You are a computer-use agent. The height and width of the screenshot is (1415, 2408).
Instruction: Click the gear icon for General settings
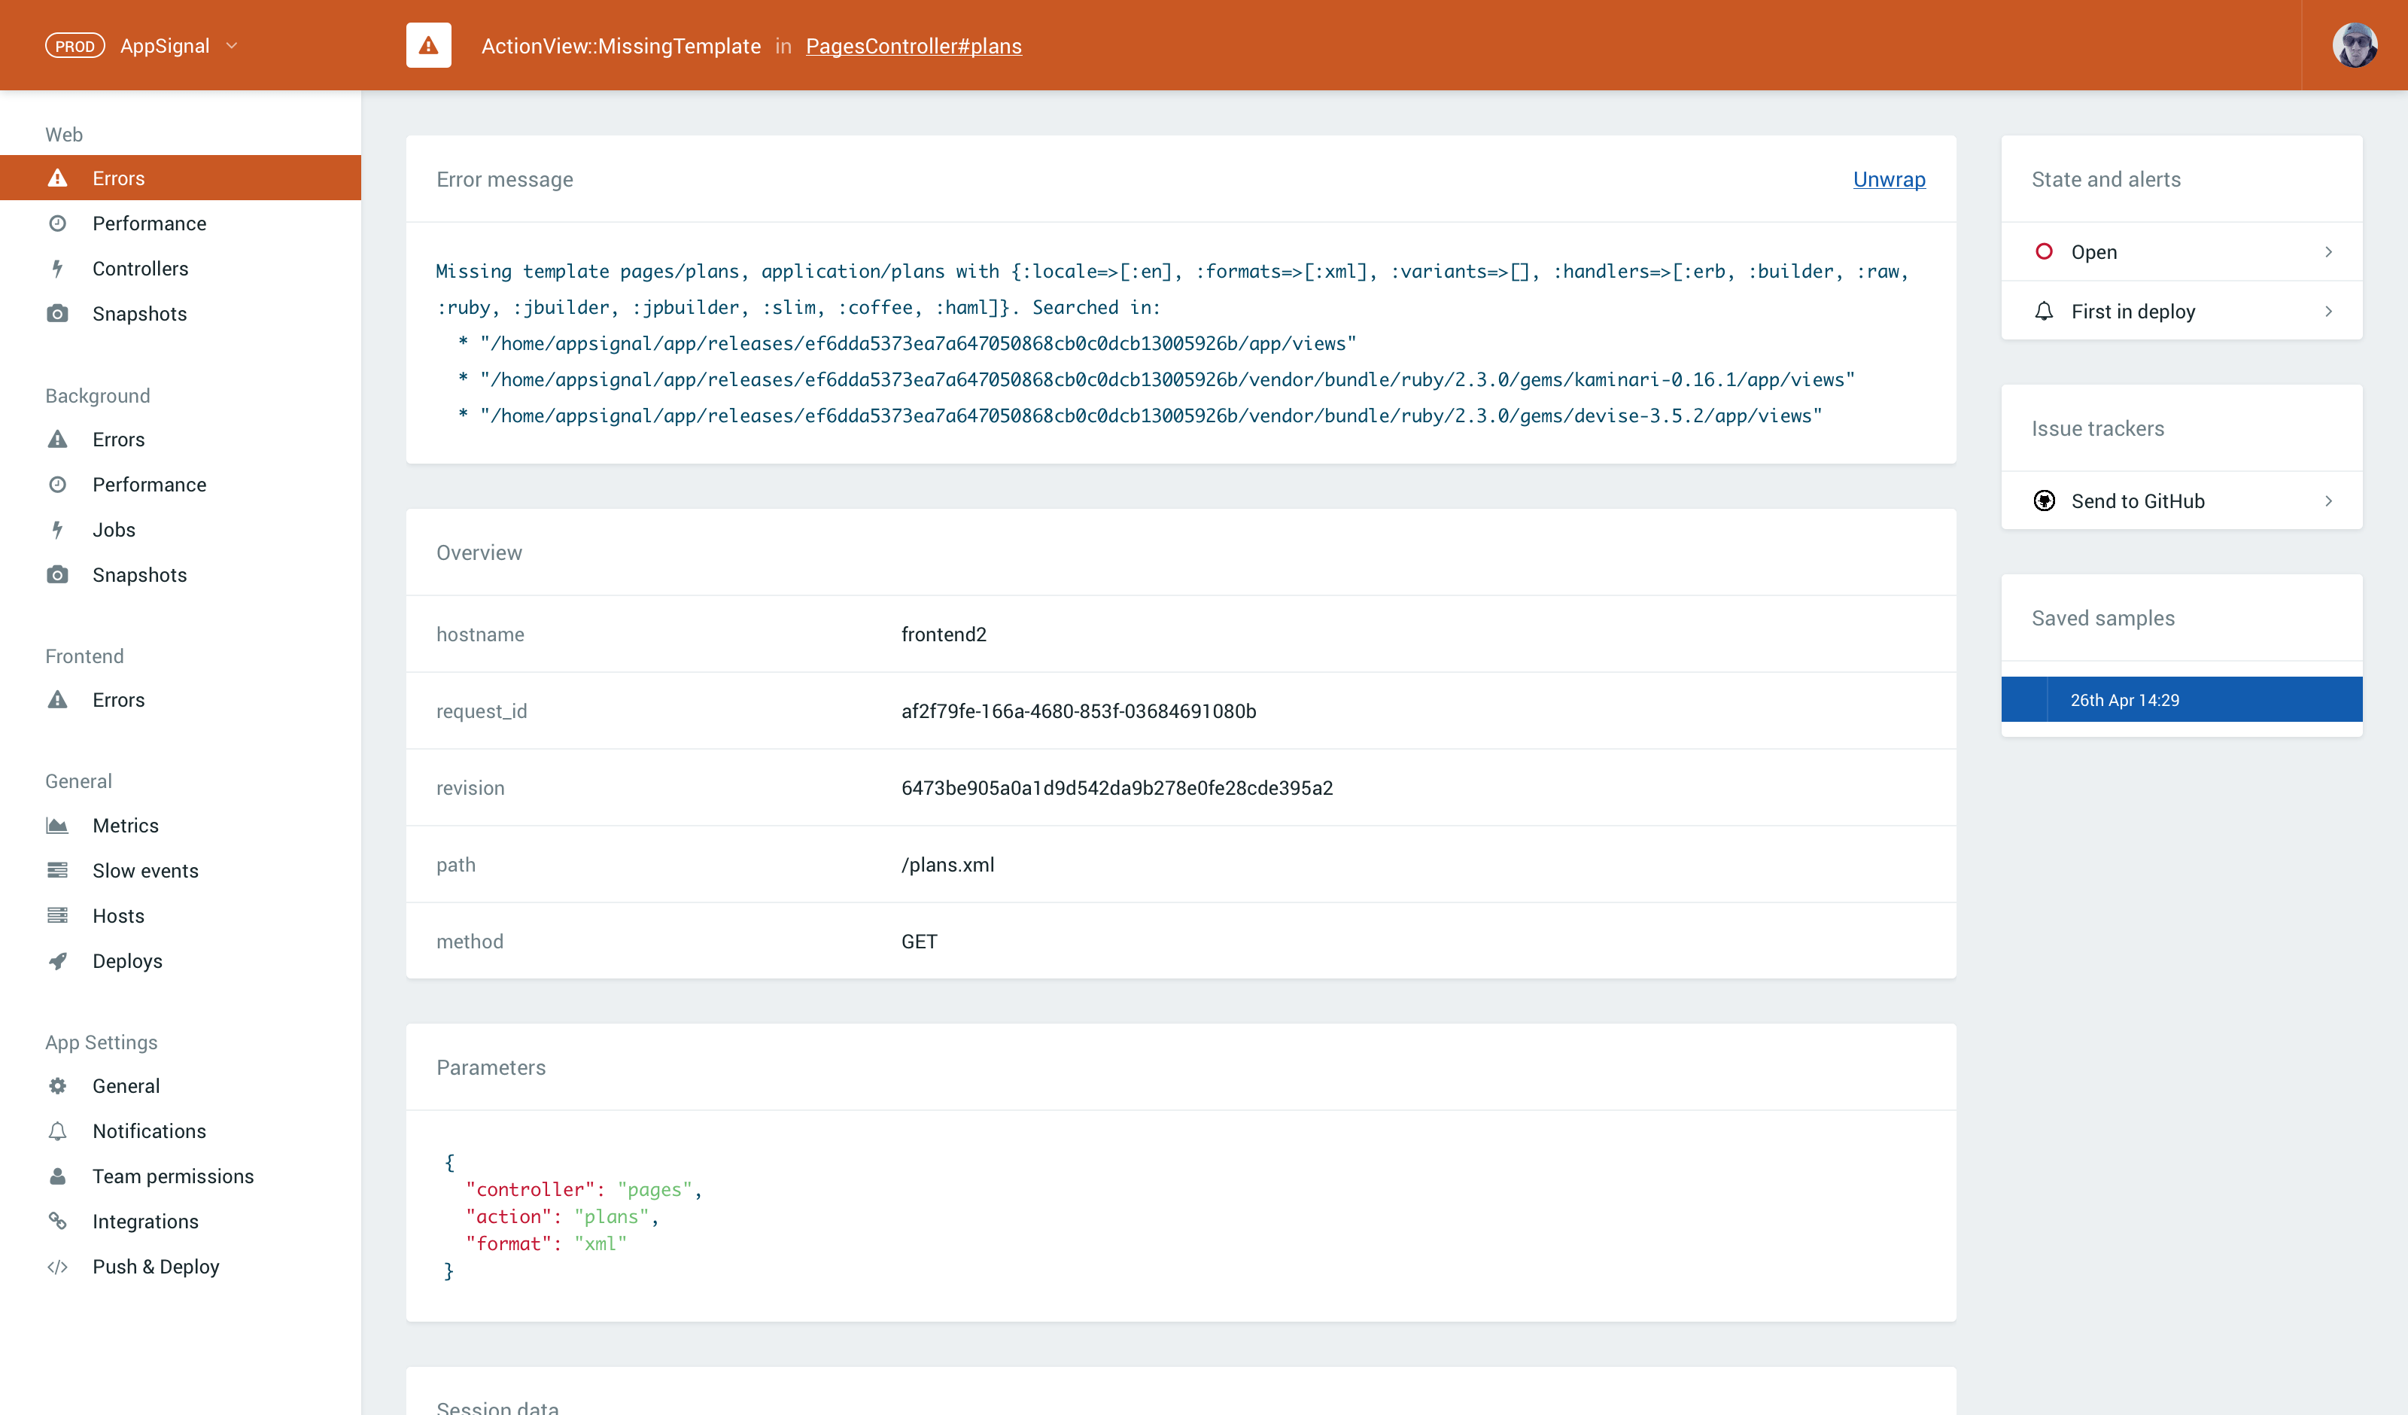[x=57, y=1086]
